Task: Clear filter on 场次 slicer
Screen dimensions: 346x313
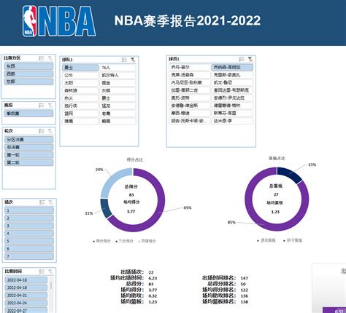Action: [50, 202]
